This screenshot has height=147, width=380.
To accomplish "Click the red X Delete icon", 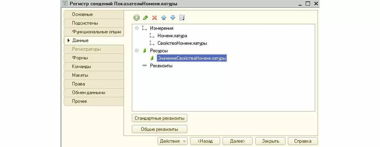I will [155, 18].
